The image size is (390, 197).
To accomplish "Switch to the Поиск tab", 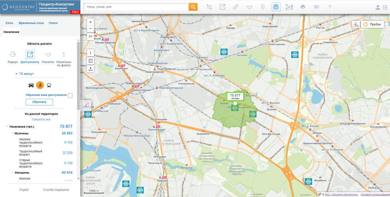I will (x=53, y=23).
